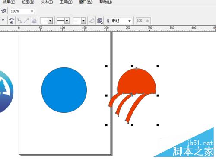Click the top-left selection handle
The height and width of the screenshot is (159, 216).
(x=106, y=66)
